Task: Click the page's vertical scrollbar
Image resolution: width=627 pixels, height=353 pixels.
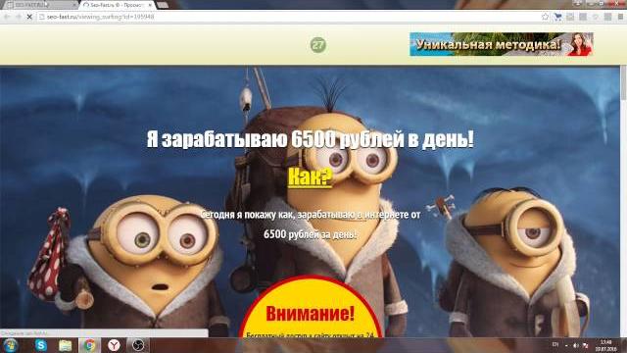Action: coord(623,200)
